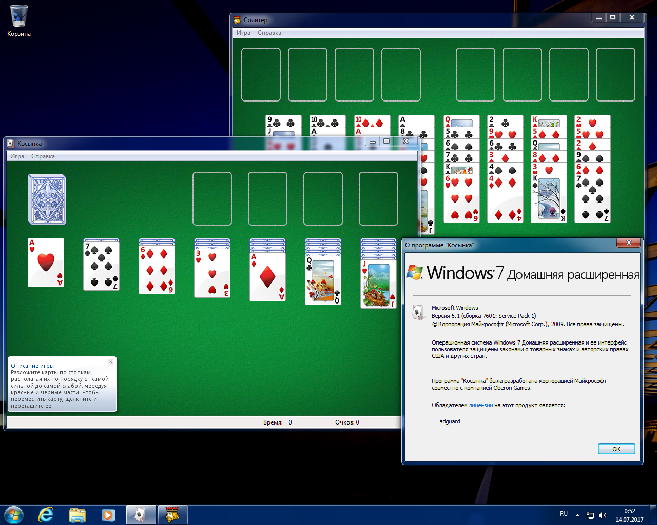Image resolution: width=657 pixels, height=525 pixels.
Task: Select the Jack of hearts in Косынка
Action: (x=379, y=284)
